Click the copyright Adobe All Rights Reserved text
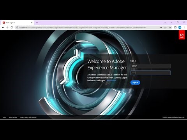This screenshot has width=187, height=140. tap(173, 117)
